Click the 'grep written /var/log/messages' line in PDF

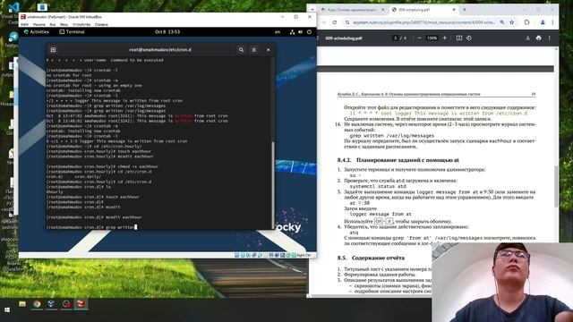392,135
